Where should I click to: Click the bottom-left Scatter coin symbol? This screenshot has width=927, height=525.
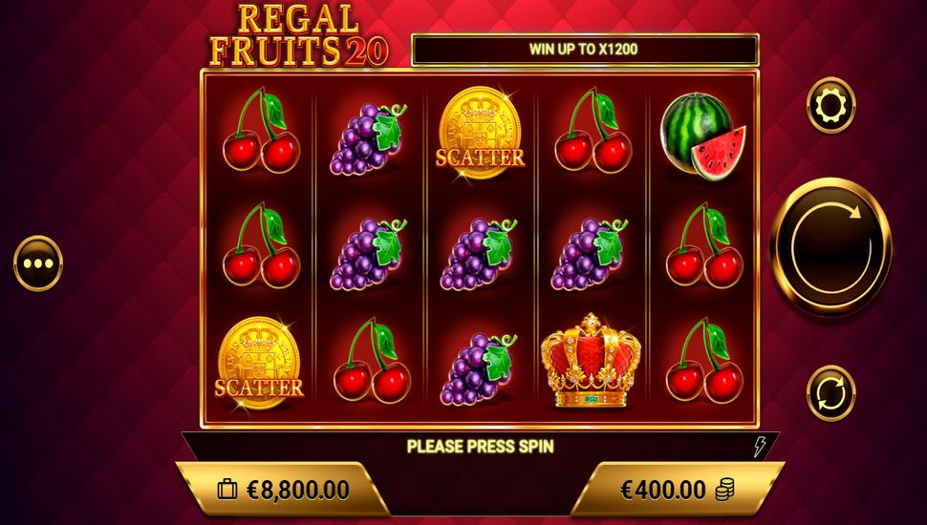click(259, 364)
